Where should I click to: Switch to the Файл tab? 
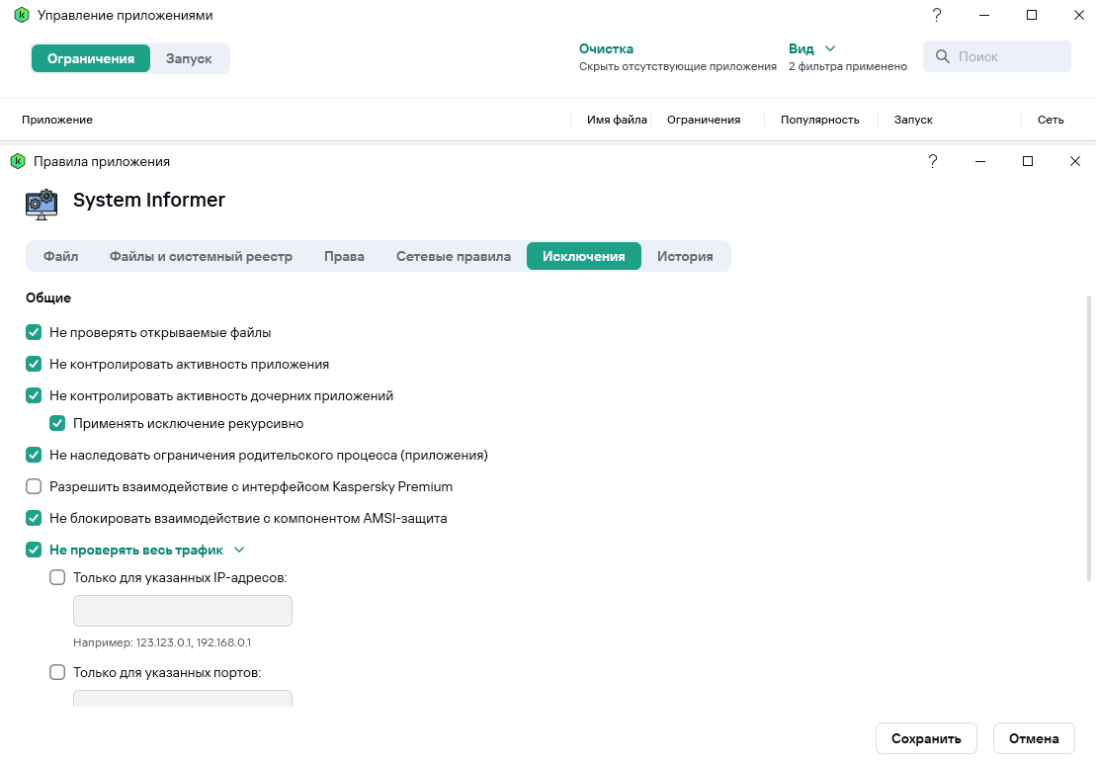(x=61, y=257)
